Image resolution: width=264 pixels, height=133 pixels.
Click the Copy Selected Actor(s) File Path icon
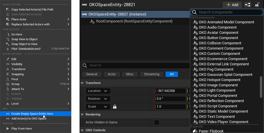pyautogui.click(x=8, y=10)
